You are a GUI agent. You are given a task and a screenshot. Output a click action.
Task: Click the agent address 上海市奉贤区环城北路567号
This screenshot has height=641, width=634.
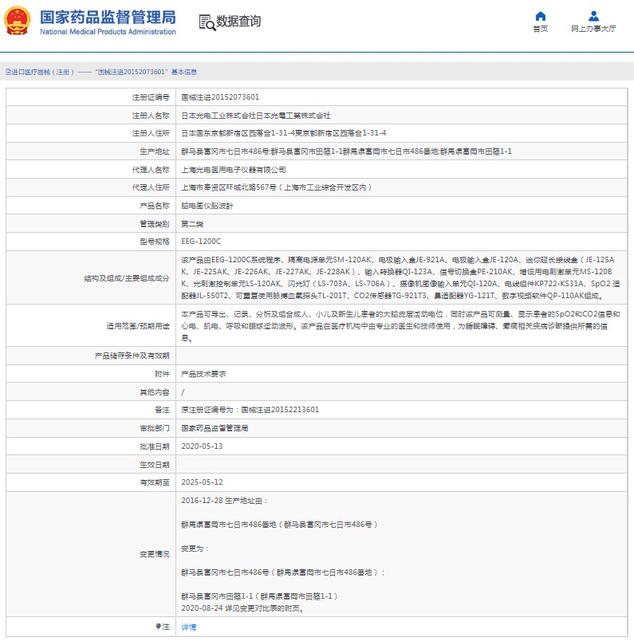(x=229, y=187)
